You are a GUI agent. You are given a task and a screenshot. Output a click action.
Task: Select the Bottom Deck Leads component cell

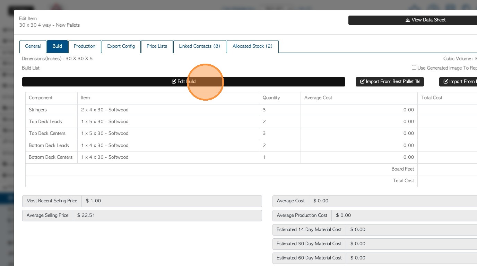52,146
